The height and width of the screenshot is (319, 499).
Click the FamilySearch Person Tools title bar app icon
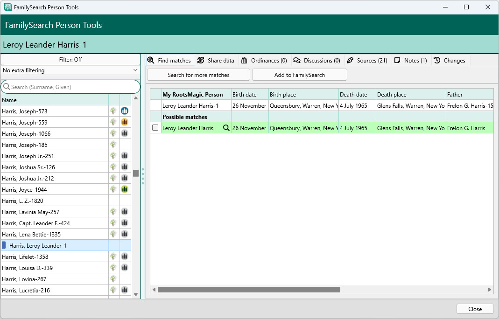pos(7,7)
